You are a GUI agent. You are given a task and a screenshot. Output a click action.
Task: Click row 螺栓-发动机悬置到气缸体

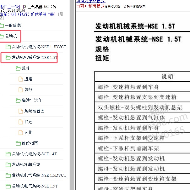tap(142, 118)
